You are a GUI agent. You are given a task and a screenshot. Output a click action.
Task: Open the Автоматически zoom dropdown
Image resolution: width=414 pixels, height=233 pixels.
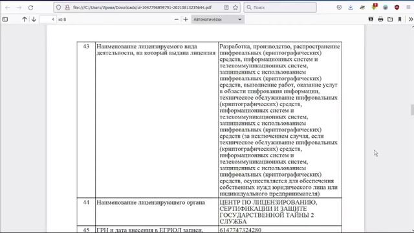(217, 19)
